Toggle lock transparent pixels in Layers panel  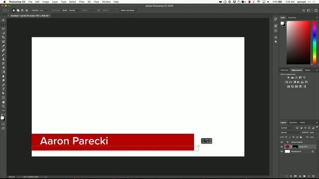click(286, 137)
